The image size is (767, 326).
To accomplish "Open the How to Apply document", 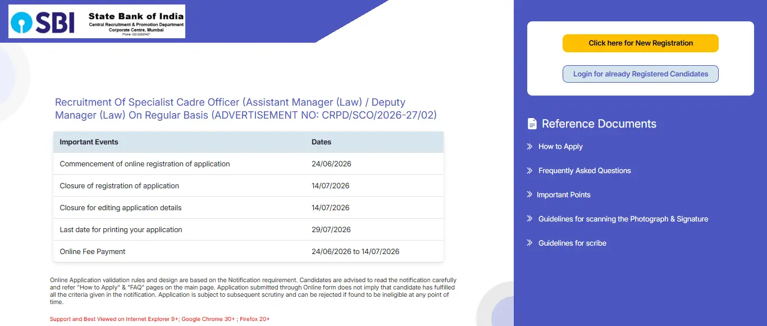I will click(x=560, y=147).
